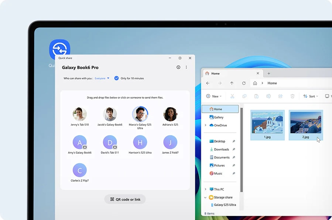The image size is (332, 220).
Task: Open This PC in the navigation pane
Action: pyautogui.click(x=217, y=189)
